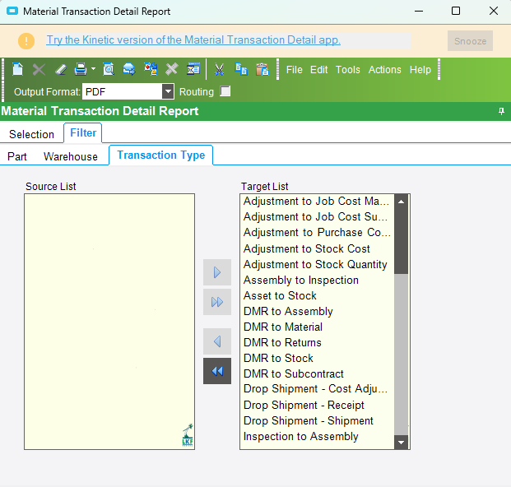Select 'Inspection to Assembly' row
Screen dimensions: 511x487
(x=317, y=437)
